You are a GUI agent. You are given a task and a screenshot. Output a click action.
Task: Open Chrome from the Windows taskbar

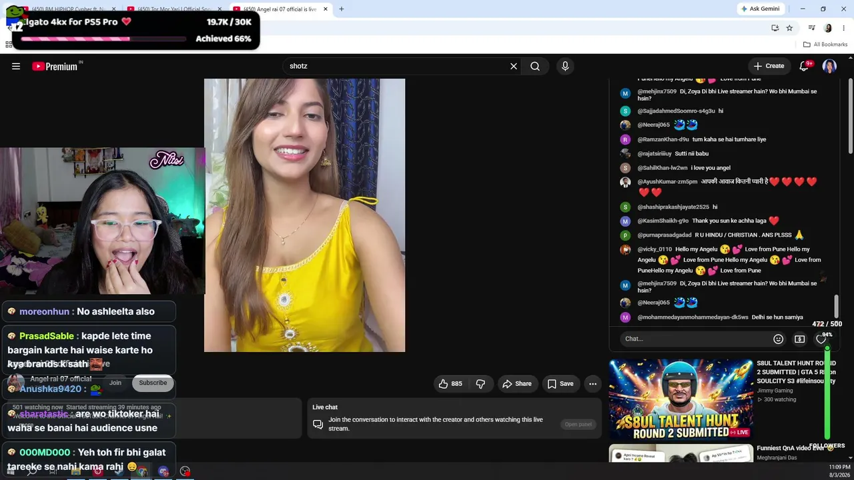coord(141,471)
